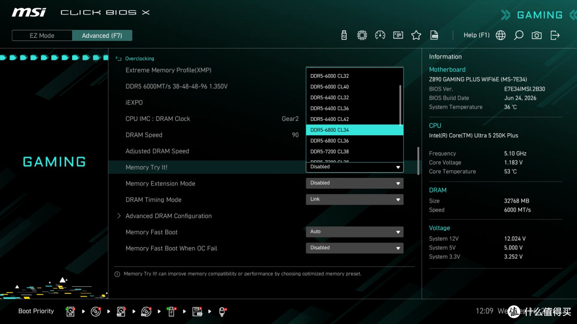Image resolution: width=577 pixels, height=324 pixels.
Task: Click the settings page scrollbar thumb
Action: click(418, 161)
